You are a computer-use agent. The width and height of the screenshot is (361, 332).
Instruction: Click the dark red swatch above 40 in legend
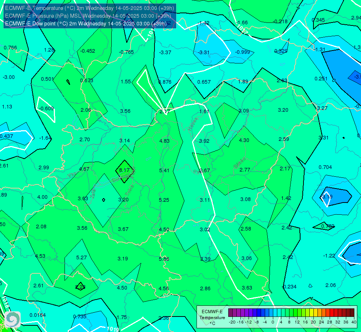(x=352, y=313)
